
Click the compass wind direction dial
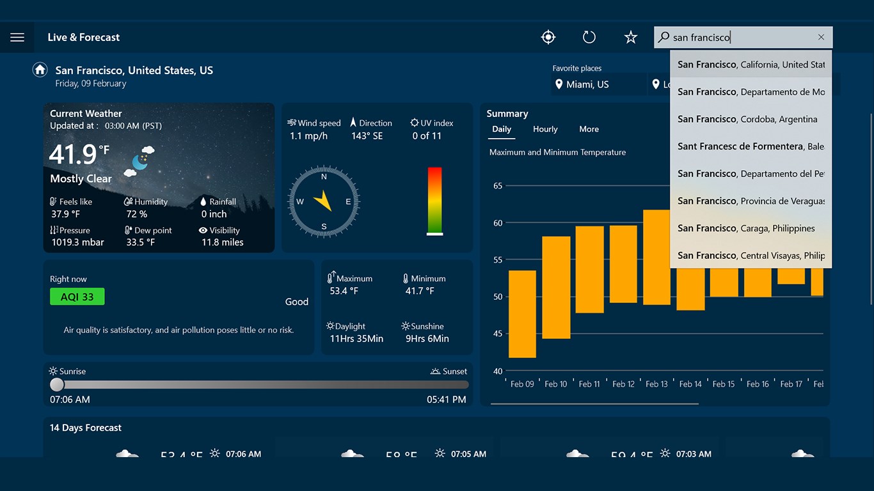[x=323, y=201]
